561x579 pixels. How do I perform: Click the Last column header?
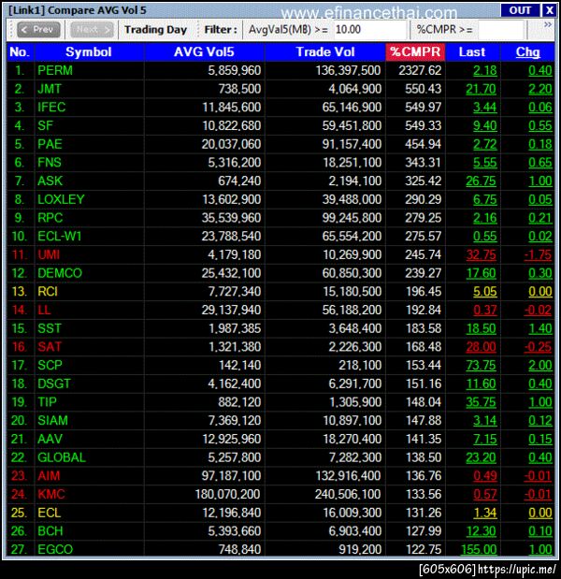pyautogui.click(x=472, y=52)
